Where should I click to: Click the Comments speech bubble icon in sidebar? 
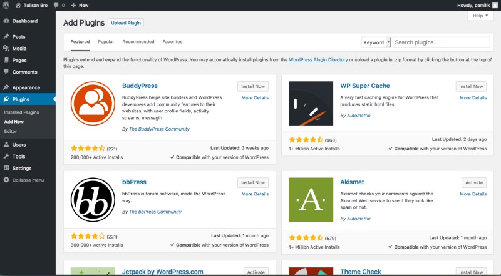pyautogui.click(x=6, y=72)
